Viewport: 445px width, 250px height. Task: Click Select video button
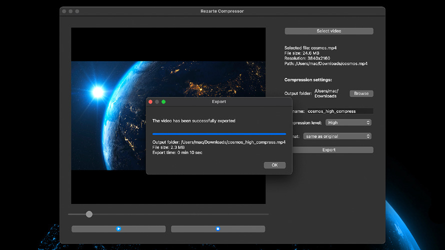[x=329, y=31]
